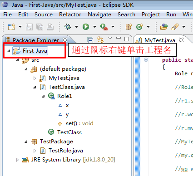Image resolution: width=193 pixels, height=176 pixels.
Task: Open the Search menu
Action: pos(126,15)
